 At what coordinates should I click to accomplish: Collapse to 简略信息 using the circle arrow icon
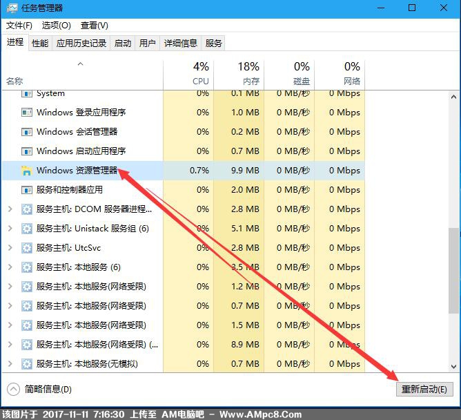click(13, 390)
